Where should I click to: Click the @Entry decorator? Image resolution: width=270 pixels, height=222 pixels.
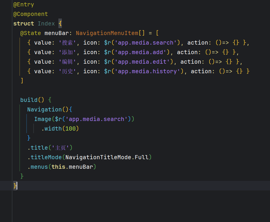(x=23, y=5)
